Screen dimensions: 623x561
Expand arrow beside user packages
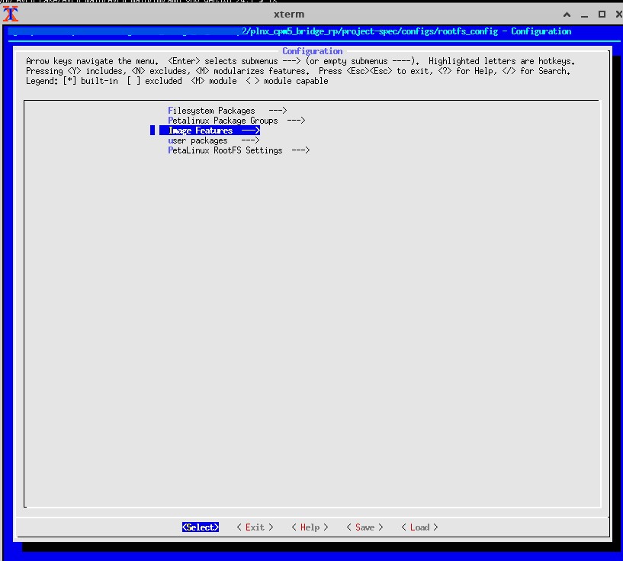click(250, 140)
